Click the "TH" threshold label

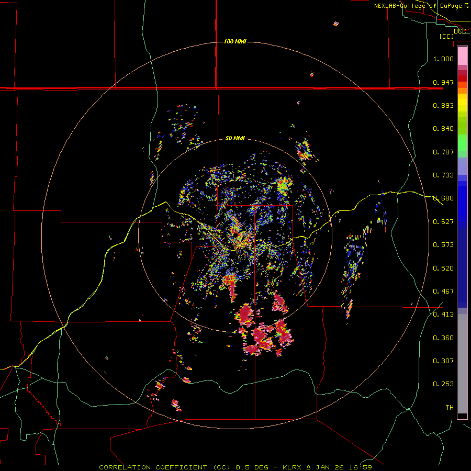[x=450, y=408]
